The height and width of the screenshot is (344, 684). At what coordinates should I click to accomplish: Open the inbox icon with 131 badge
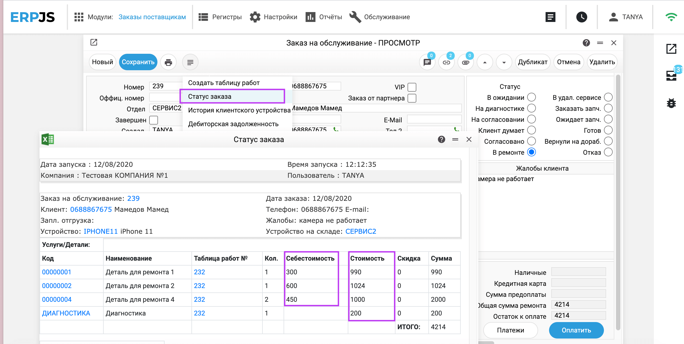pyautogui.click(x=671, y=75)
